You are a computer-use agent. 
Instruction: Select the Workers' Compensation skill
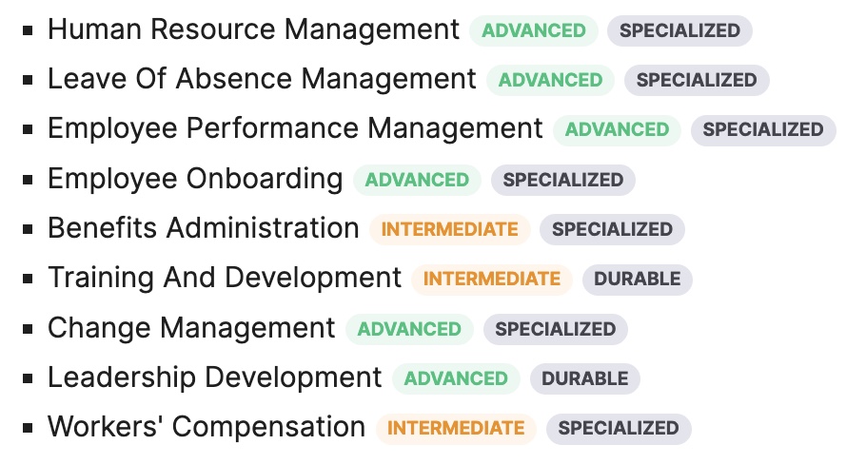click(x=207, y=428)
